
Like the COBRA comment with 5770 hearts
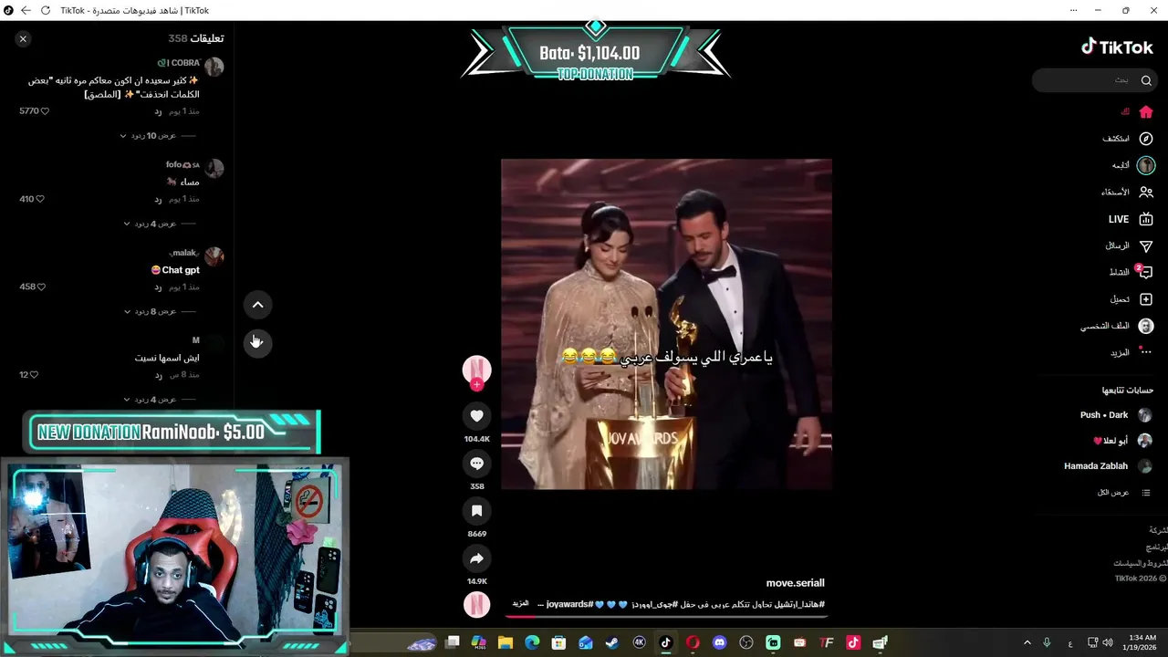(x=45, y=111)
